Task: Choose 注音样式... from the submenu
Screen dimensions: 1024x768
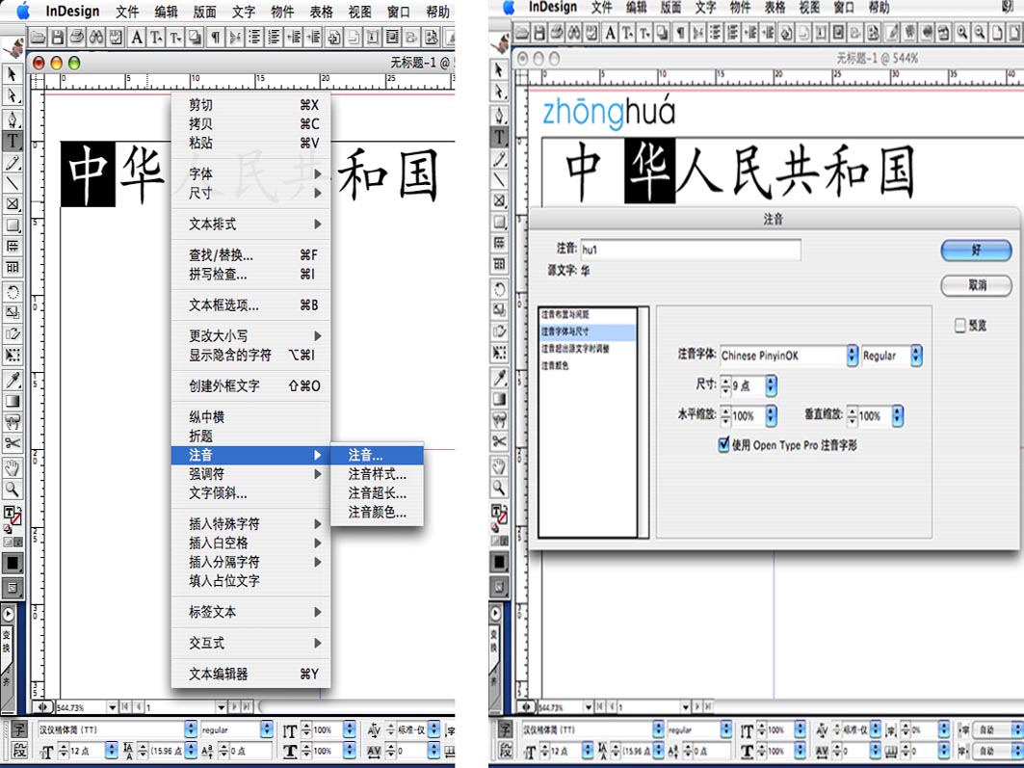Action: point(377,474)
